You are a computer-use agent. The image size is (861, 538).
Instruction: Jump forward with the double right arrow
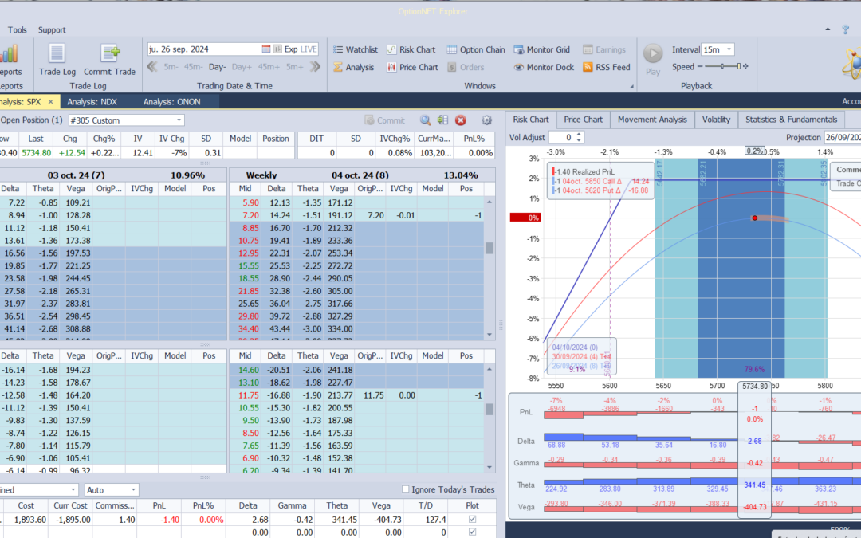click(x=315, y=66)
